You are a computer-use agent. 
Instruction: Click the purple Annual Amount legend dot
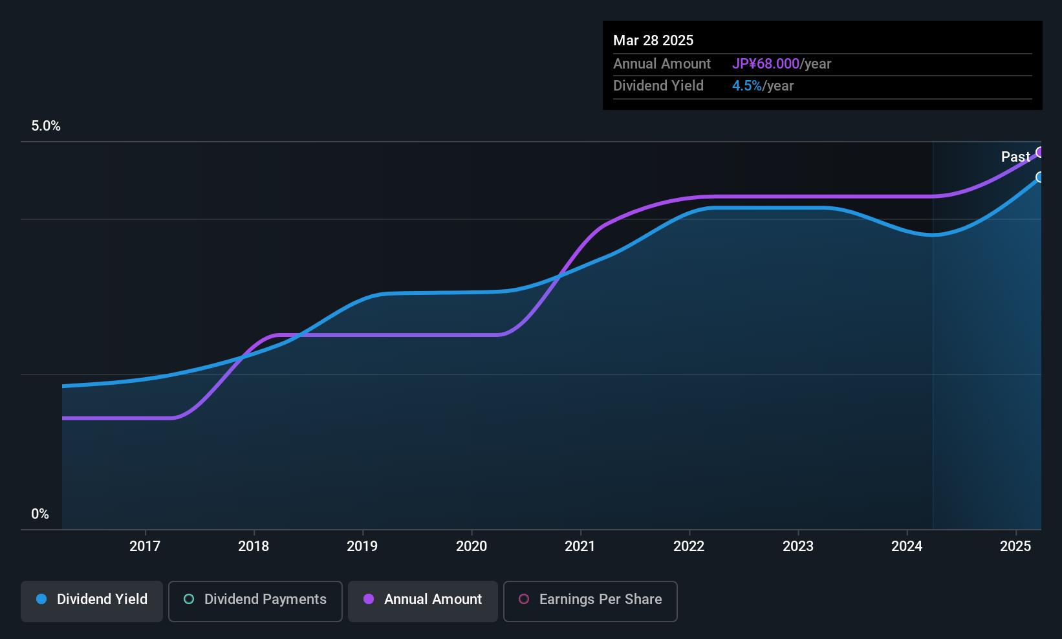coord(369,600)
